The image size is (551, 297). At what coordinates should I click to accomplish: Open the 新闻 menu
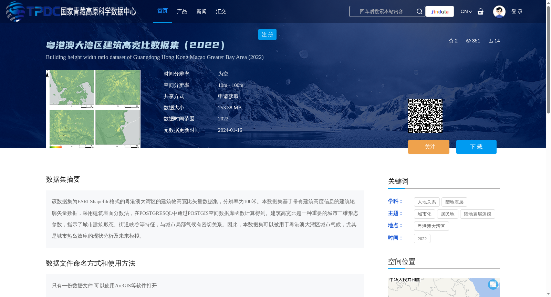[x=201, y=11]
